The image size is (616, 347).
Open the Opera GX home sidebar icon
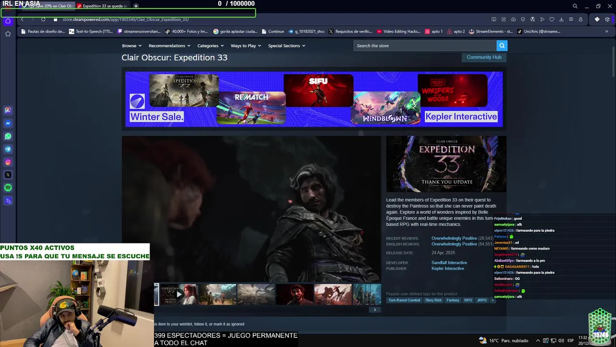(8, 21)
